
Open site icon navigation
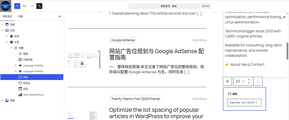6,6
